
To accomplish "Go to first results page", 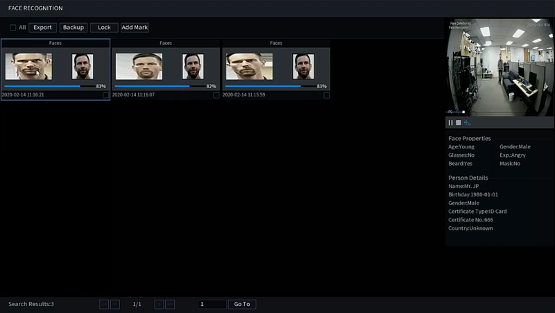I will (x=104, y=304).
